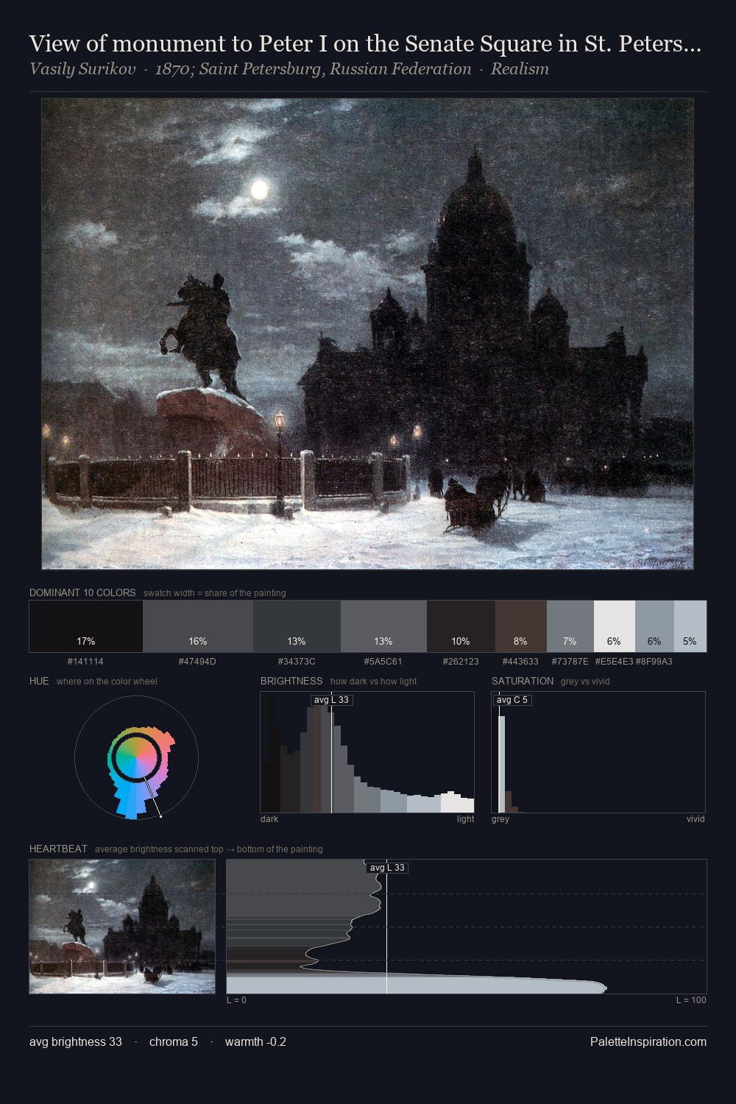Click the #73787E hex code label
This screenshot has height=1104, width=736.
coord(570,662)
